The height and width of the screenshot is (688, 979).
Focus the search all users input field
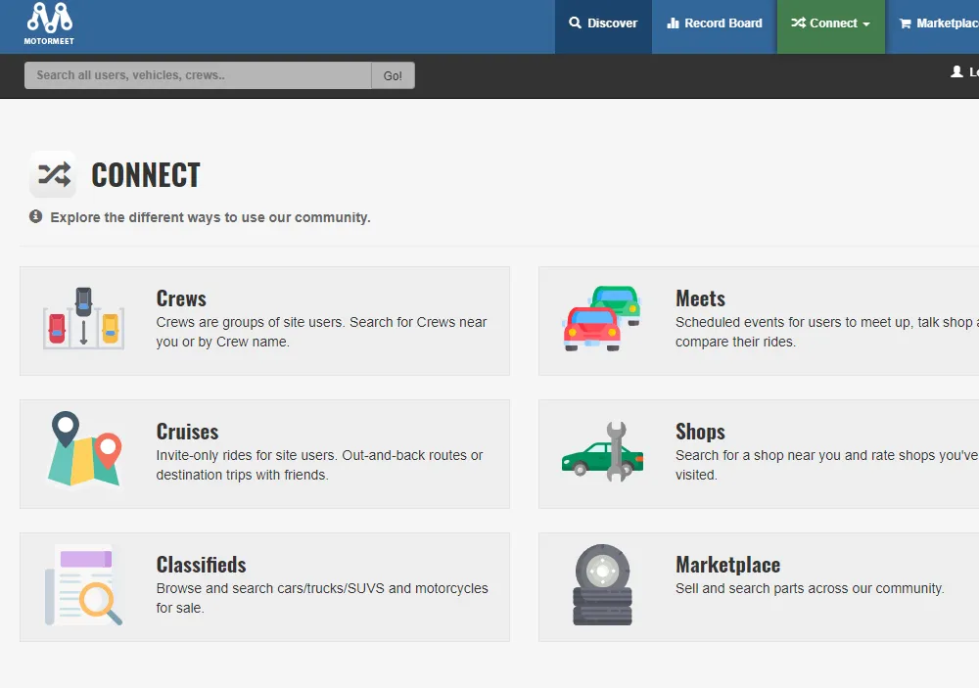coord(198,75)
